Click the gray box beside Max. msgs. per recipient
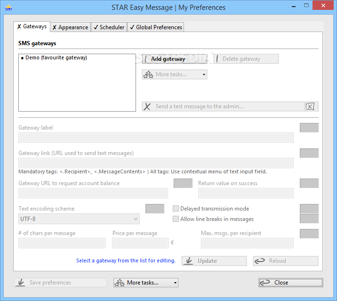The image size is (337, 301). [309, 234]
